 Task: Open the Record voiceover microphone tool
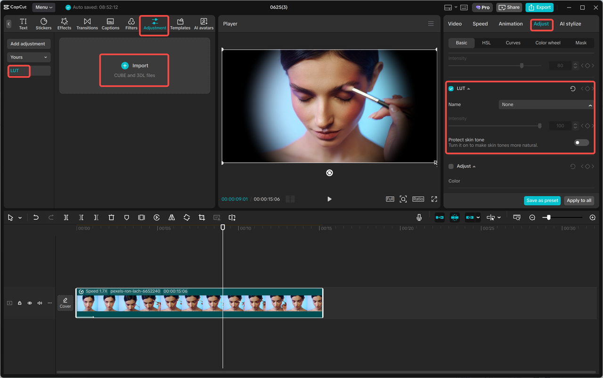point(419,217)
